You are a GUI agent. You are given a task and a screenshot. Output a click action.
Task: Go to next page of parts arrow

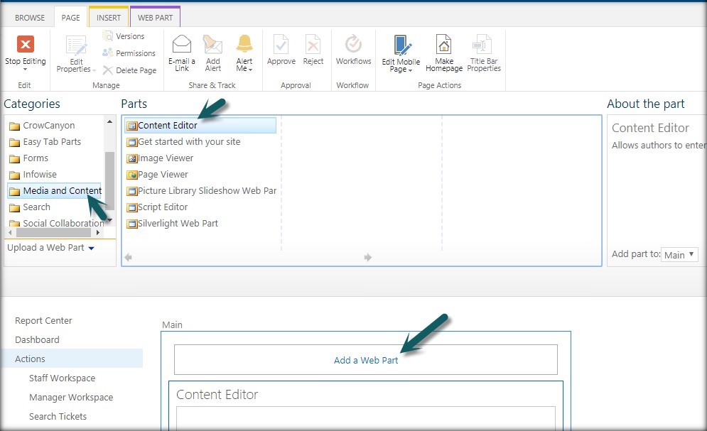tap(367, 257)
